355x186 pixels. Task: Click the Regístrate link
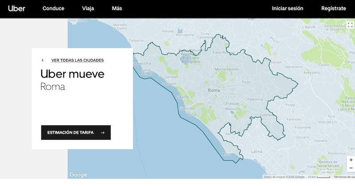[334, 8]
